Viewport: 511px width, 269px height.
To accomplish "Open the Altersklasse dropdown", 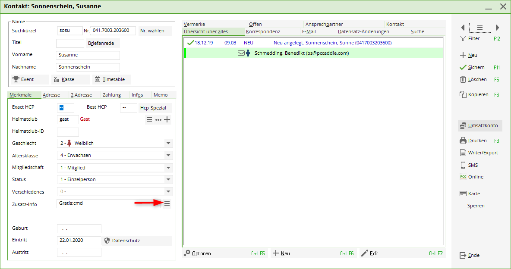I will [x=168, y=156].
